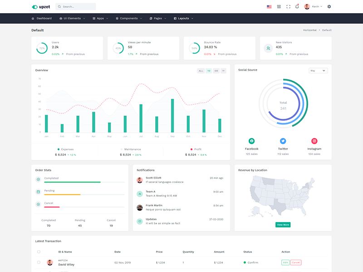
Task: Click the Views per minute 45% circle
Action: (118, 48)
